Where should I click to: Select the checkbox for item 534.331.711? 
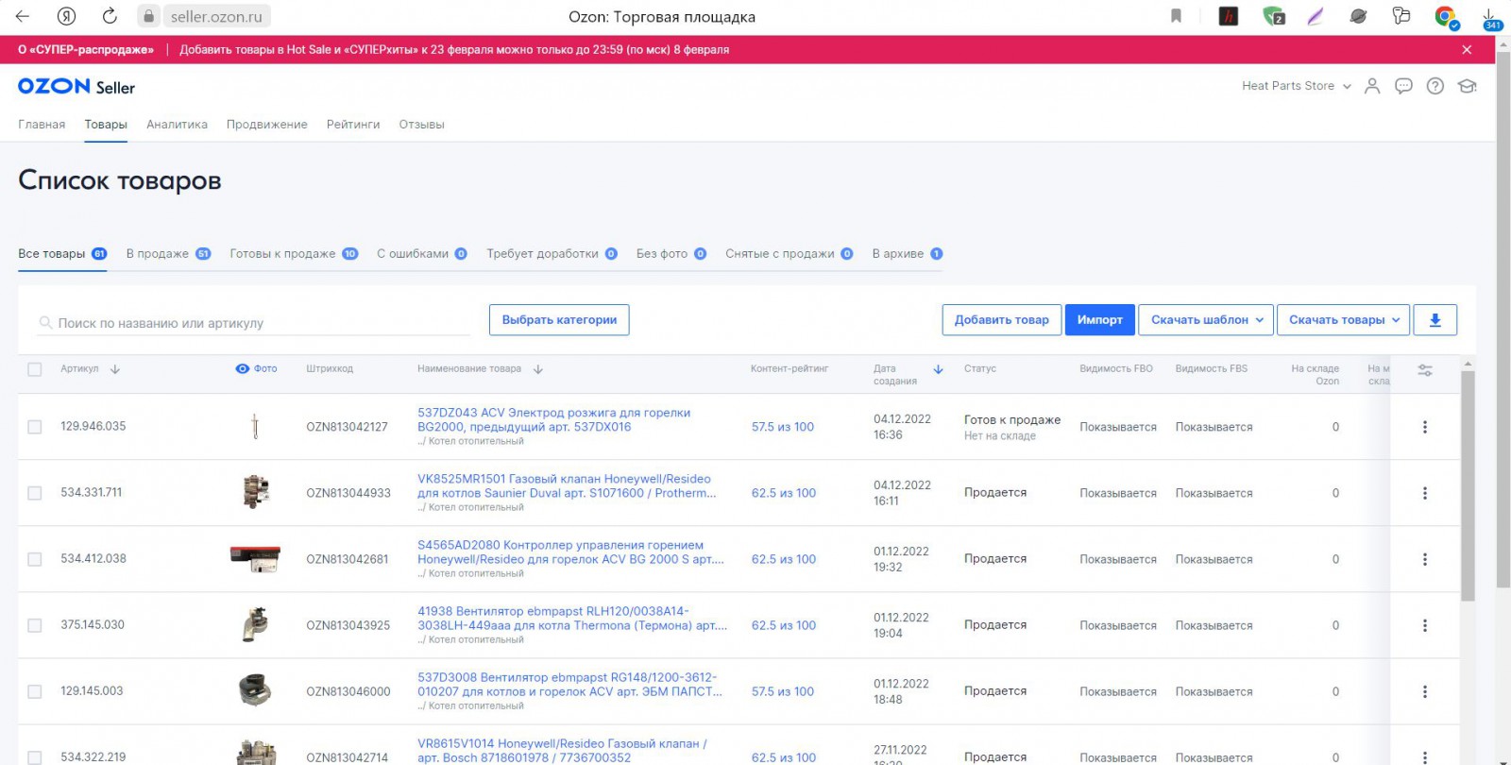click(x=35, y=493)
